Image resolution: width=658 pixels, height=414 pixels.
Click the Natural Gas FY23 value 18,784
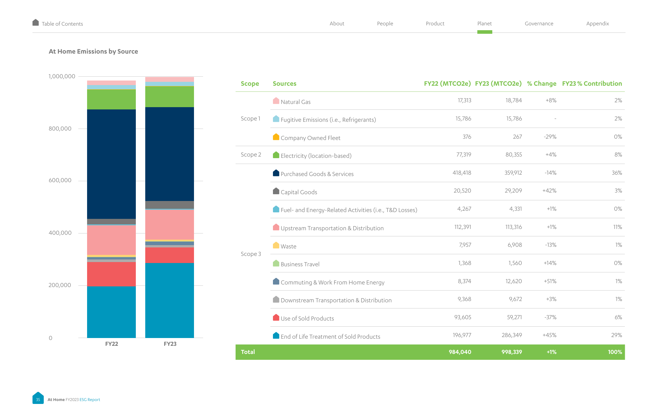coord(514,100)
